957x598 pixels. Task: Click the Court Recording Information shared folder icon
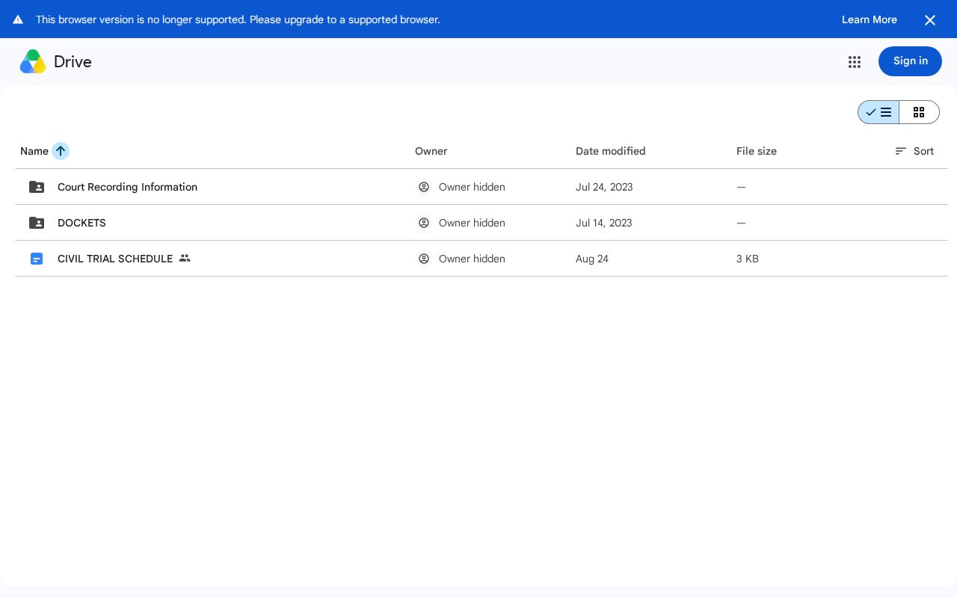[x=37, y=187]
